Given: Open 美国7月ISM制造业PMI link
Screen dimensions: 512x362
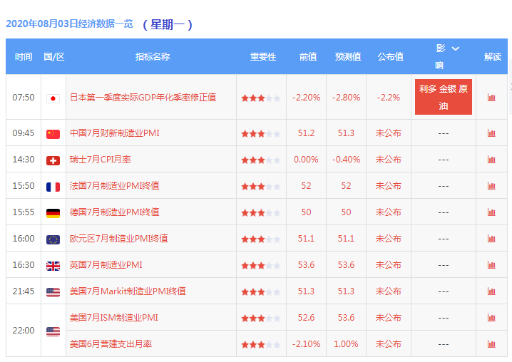Looking at the screenshot, I should click(113, 318).
